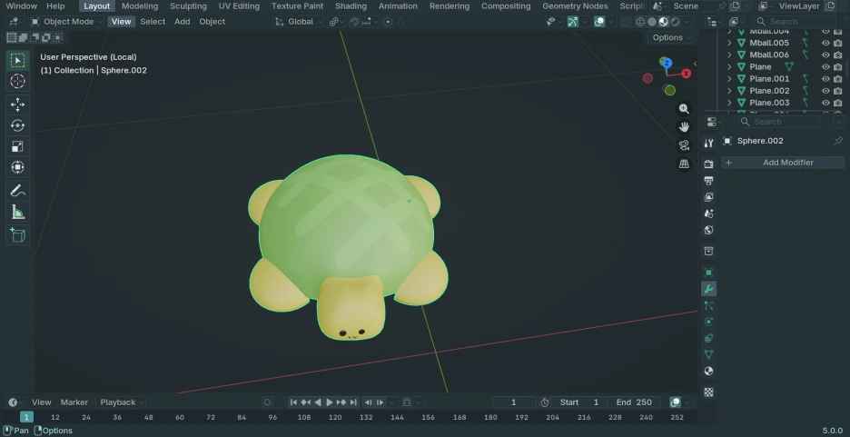This screenshot has height=437, width=850.
Task: Expand the Plane.003 tree item
Action: [729, 103]
